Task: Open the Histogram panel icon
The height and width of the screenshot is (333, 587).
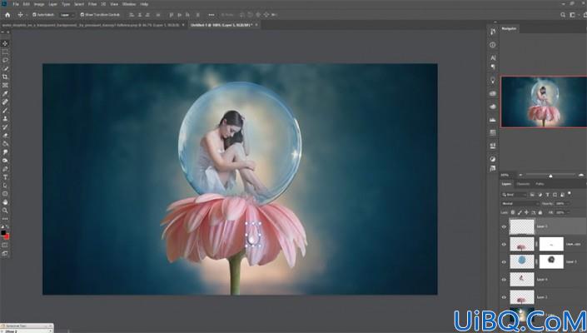Action: coord(493,119)
